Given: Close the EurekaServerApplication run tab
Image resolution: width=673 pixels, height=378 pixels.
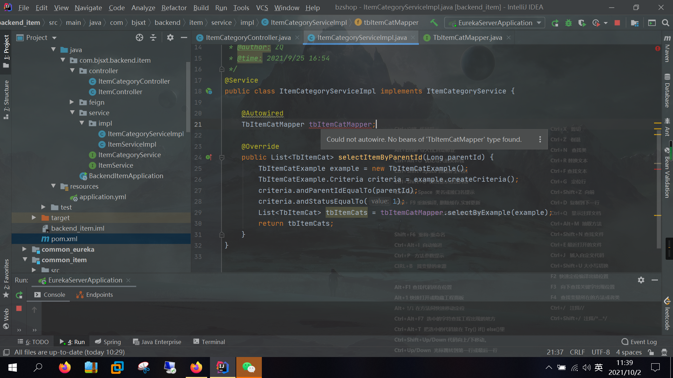Looking at the screenshot, I should (x=128, y=280).
